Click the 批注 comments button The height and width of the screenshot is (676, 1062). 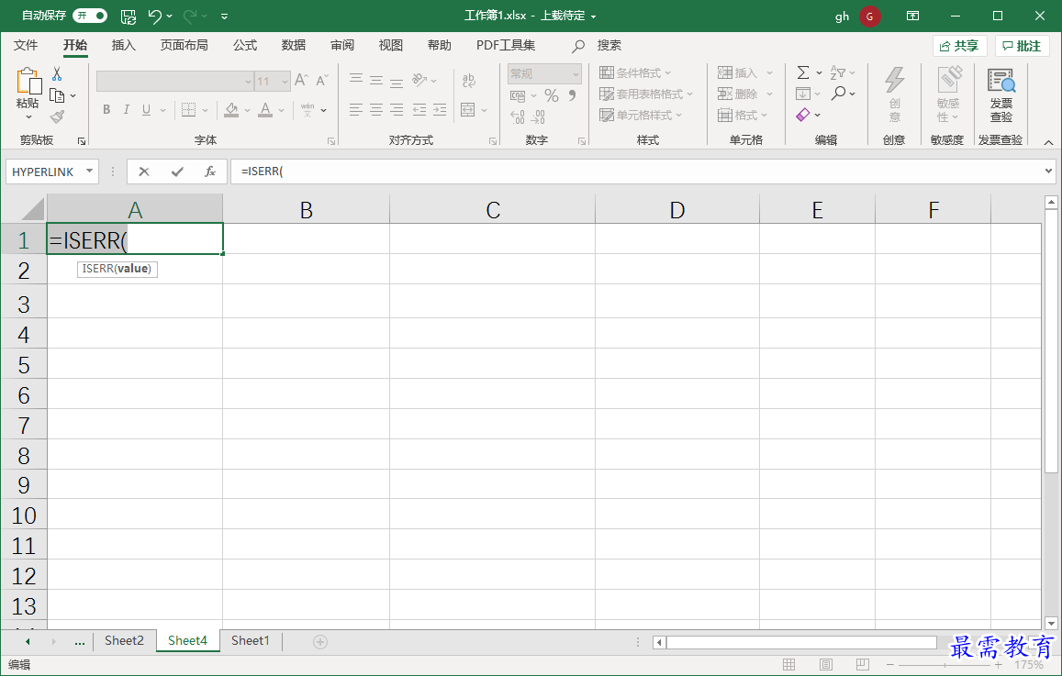click(1022, 46)
